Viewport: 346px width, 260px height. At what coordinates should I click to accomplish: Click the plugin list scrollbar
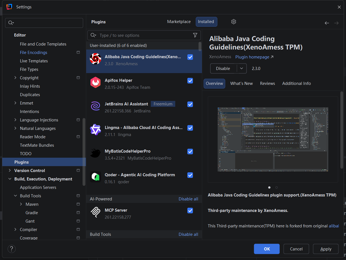(200, 46)
